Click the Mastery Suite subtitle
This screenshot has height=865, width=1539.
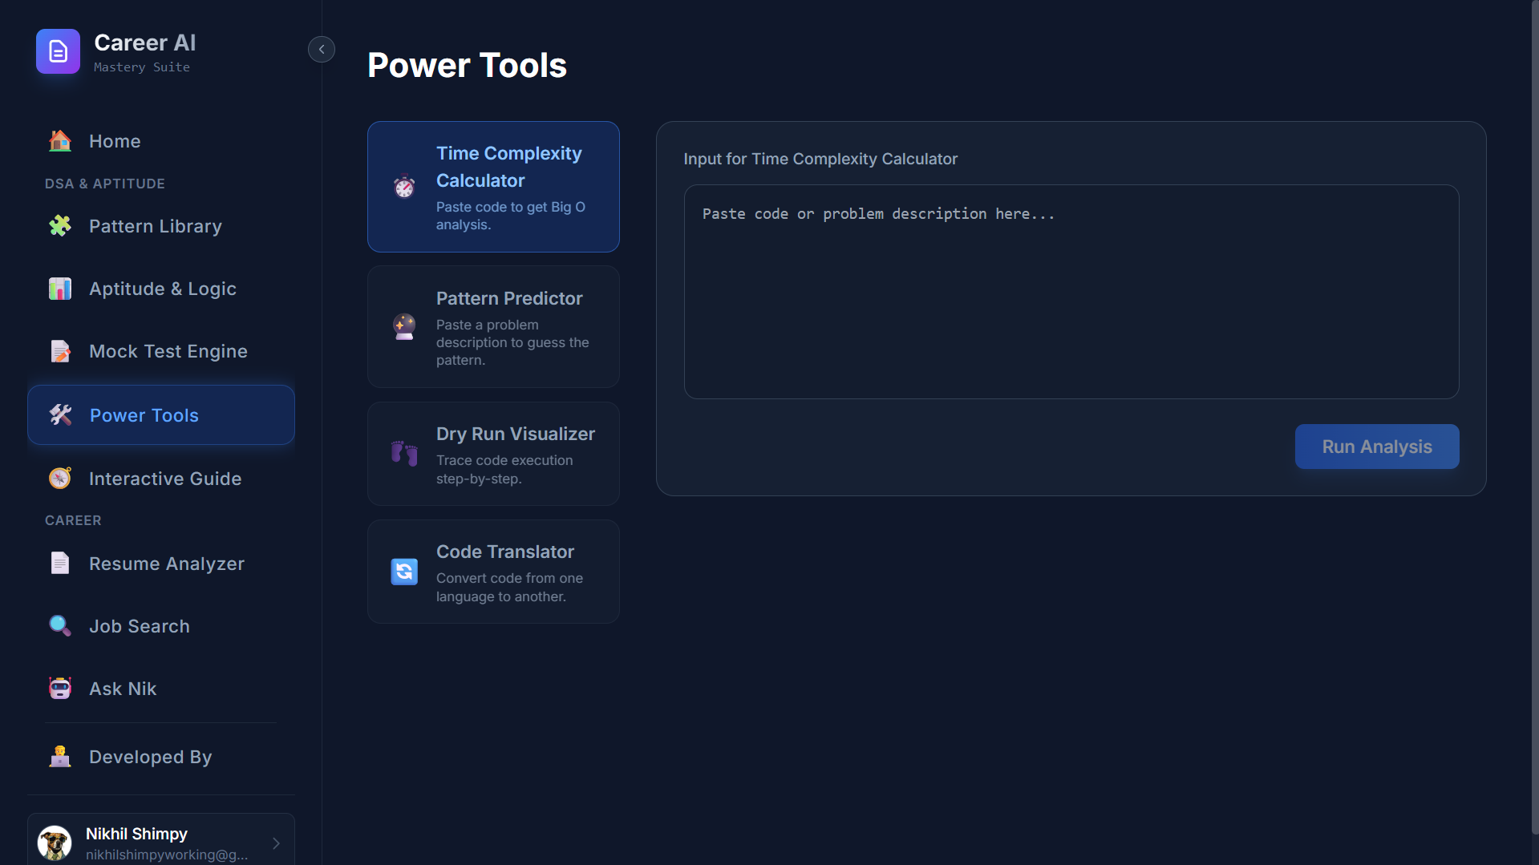click(142, 67)
